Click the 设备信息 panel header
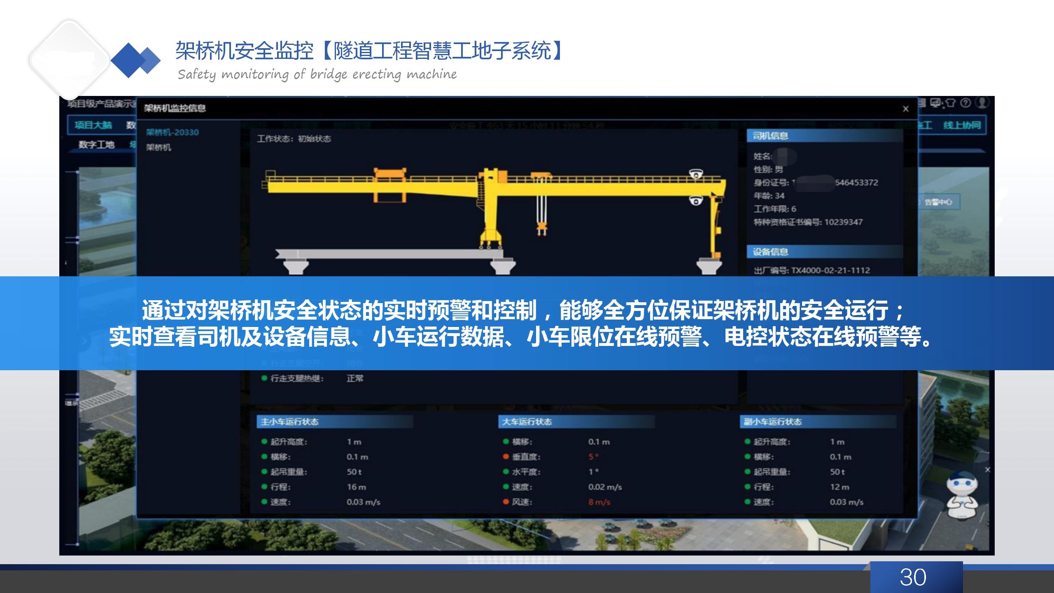 point(825,252)
